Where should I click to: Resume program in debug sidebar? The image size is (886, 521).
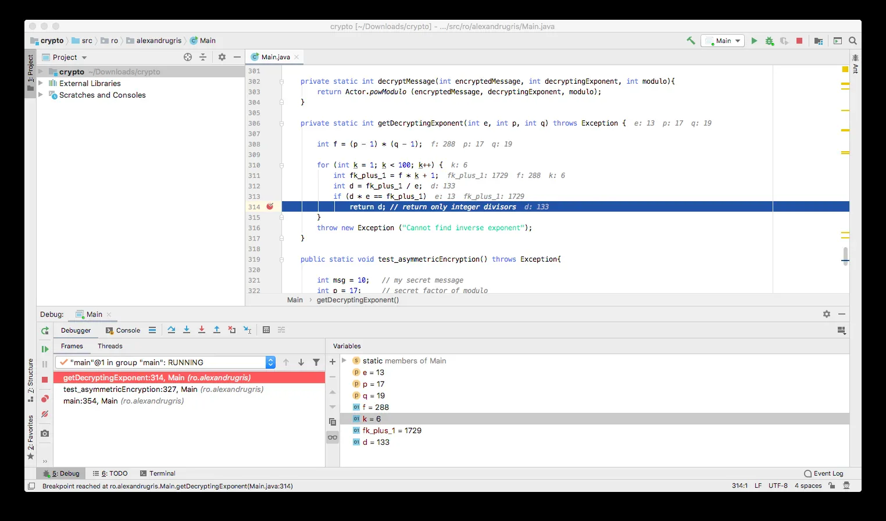[x=45, y=349]
